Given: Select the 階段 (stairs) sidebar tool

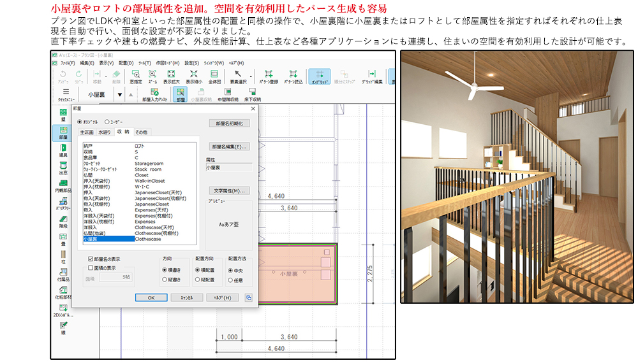Looking at the screenshot, I should pyautogui.click(x=63, y=222).
